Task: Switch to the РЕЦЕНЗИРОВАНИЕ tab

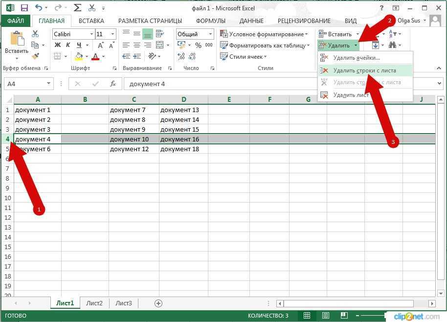Action: [x=304, y=21]
